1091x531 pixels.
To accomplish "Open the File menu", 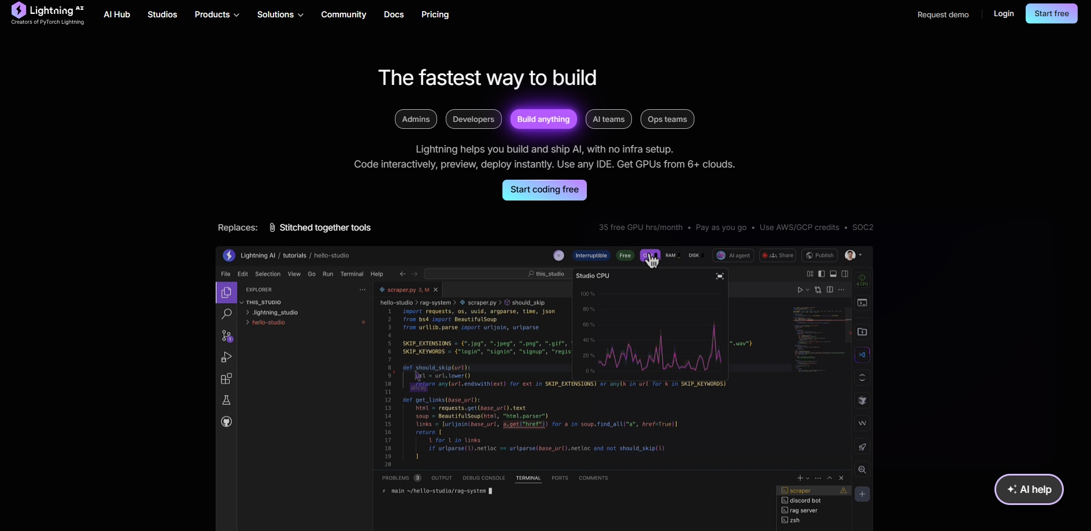I will [225, 274].
